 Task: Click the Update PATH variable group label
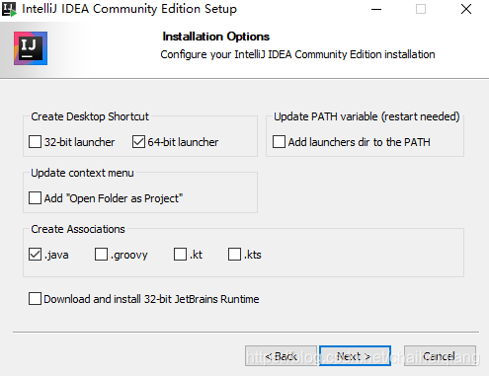367,116
